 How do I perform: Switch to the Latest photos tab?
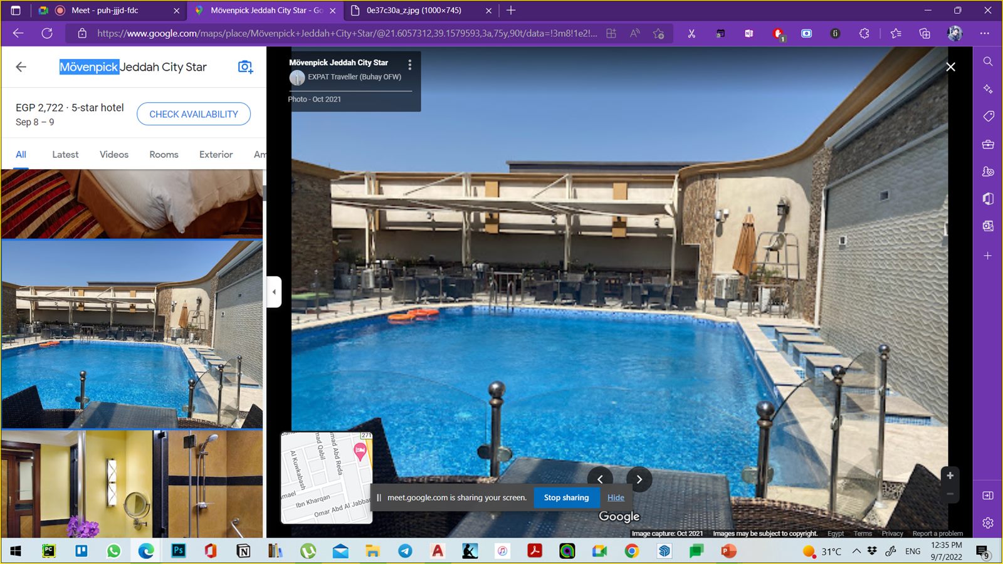click(65, 155)
